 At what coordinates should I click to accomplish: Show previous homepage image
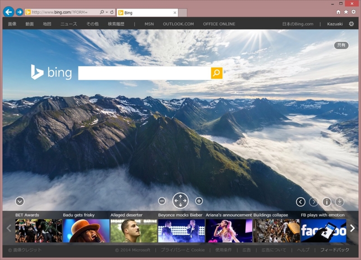(x=301, y=202)
